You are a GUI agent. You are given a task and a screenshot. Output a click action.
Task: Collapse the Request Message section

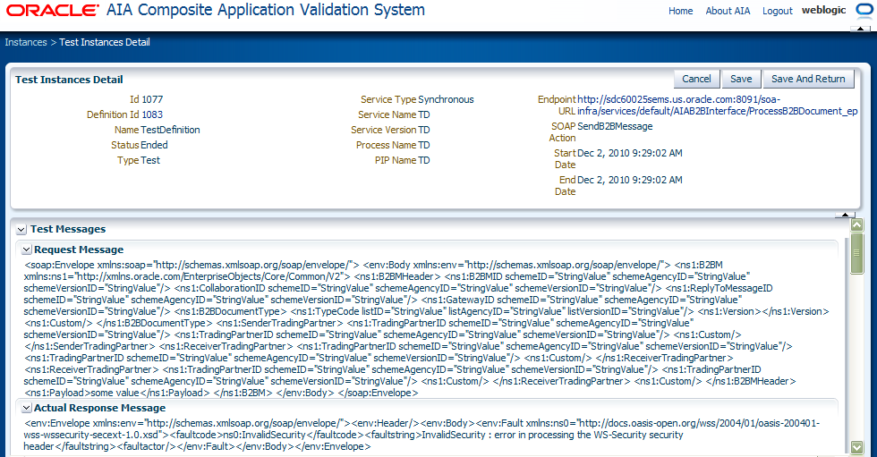tap(26, 250)
